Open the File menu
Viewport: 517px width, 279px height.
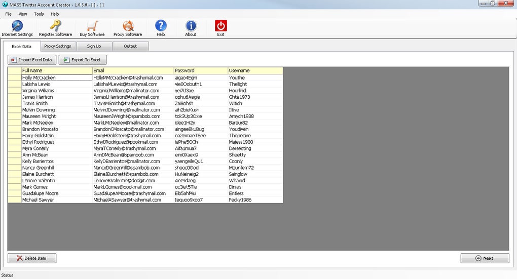(x=8, y=14)
